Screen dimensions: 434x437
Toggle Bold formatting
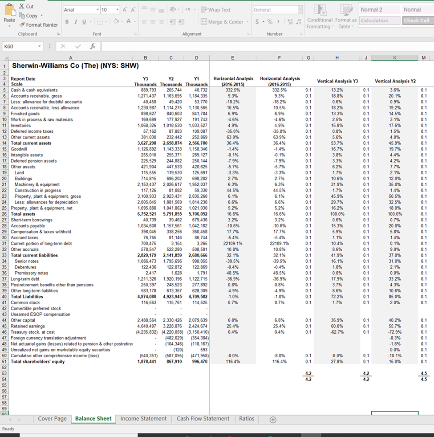(x=67, y=21)
